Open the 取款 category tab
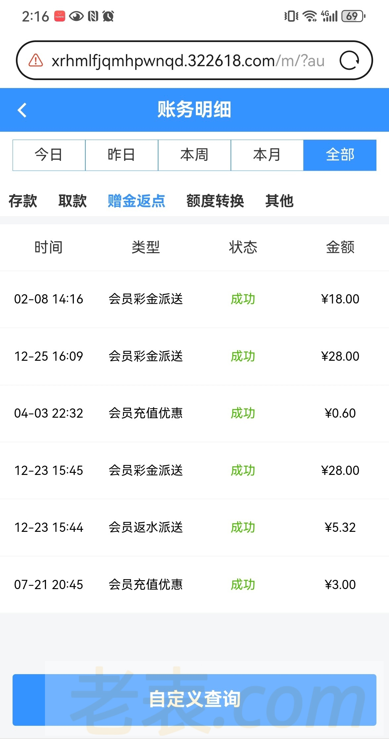 pos(72,201)
